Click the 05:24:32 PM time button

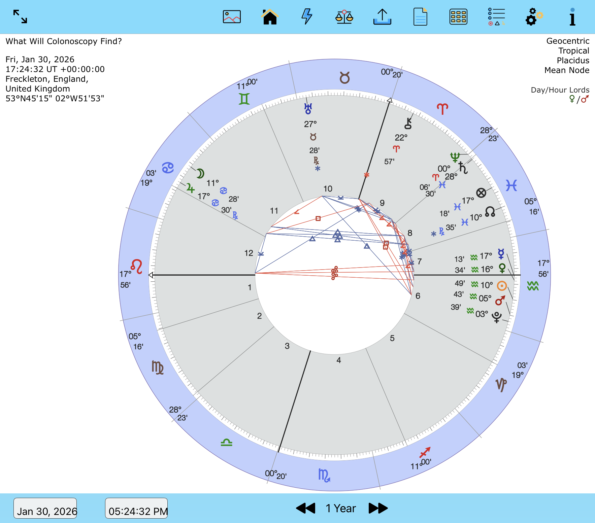[136, 508]
